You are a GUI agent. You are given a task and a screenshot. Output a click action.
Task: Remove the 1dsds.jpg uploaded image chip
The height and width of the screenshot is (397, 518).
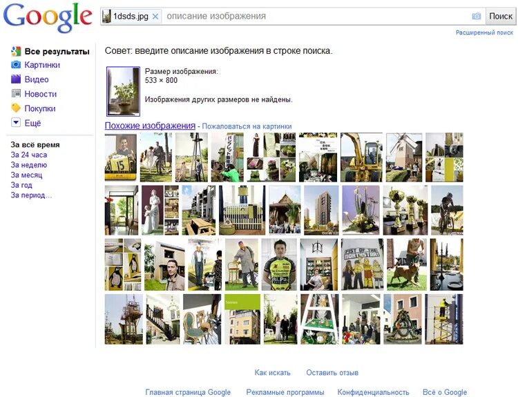(155, 16)
